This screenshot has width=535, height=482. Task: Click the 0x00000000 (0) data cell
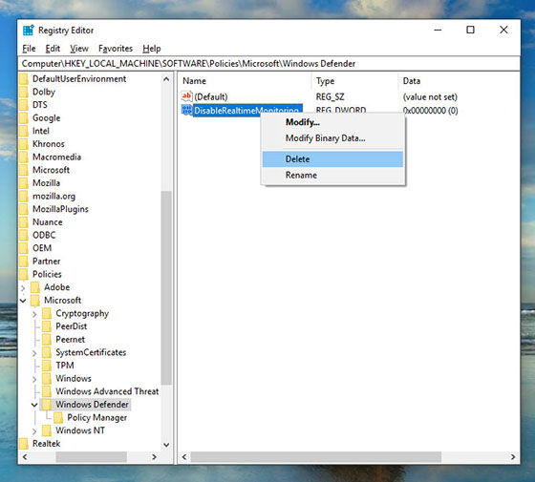point(430,111)
